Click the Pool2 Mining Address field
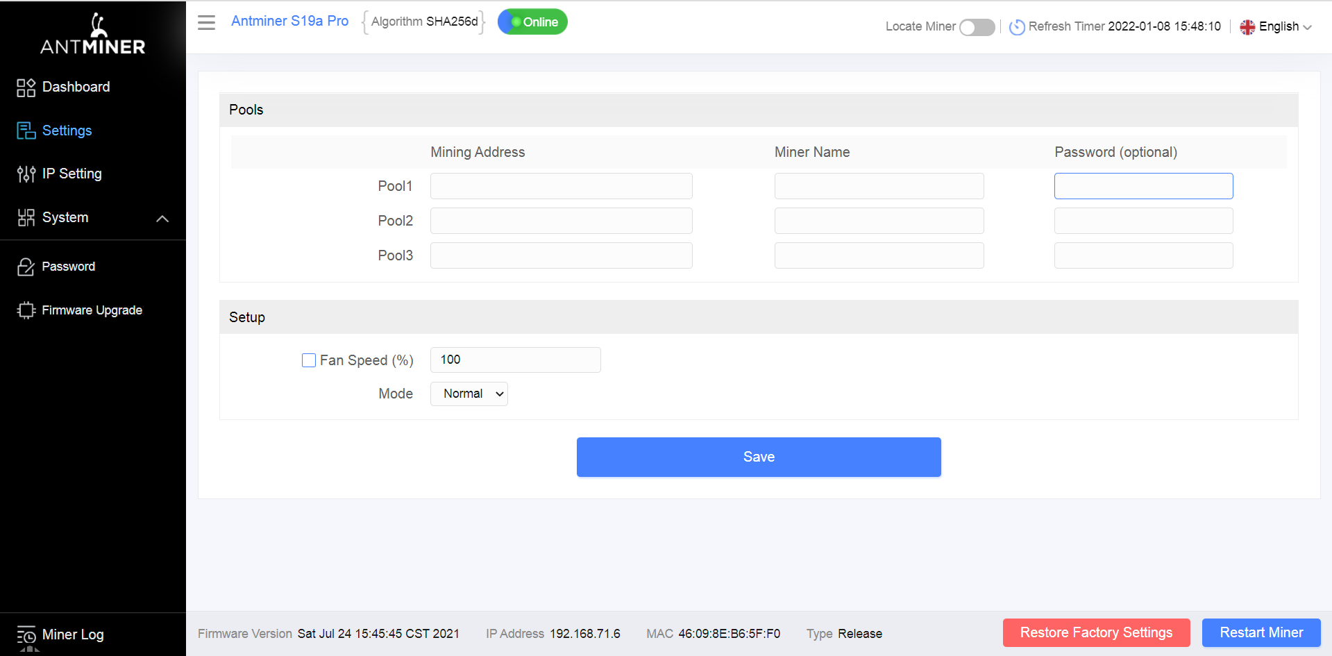Viewport: 1332px width, 656px height. point(562,221)
